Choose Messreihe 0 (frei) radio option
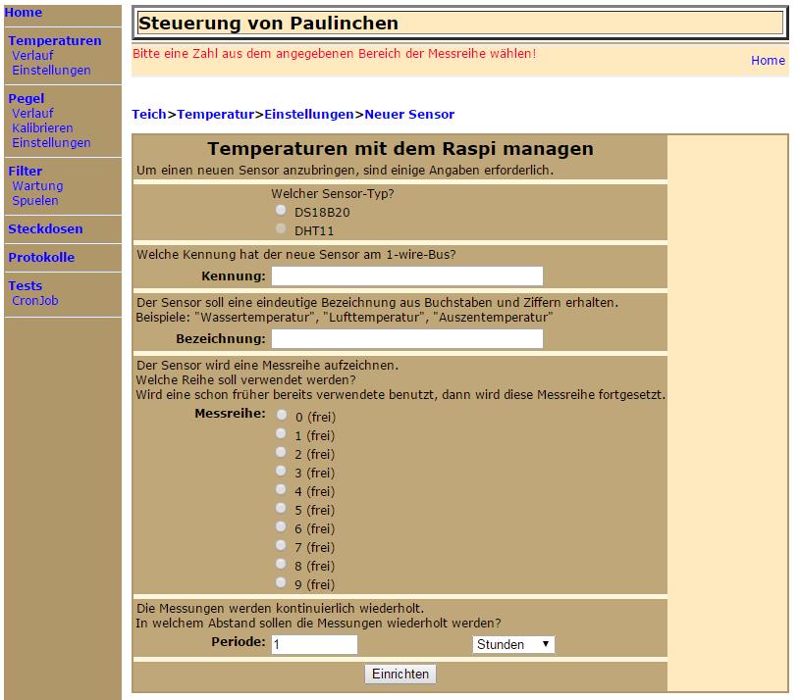 [x=282, y=416]
